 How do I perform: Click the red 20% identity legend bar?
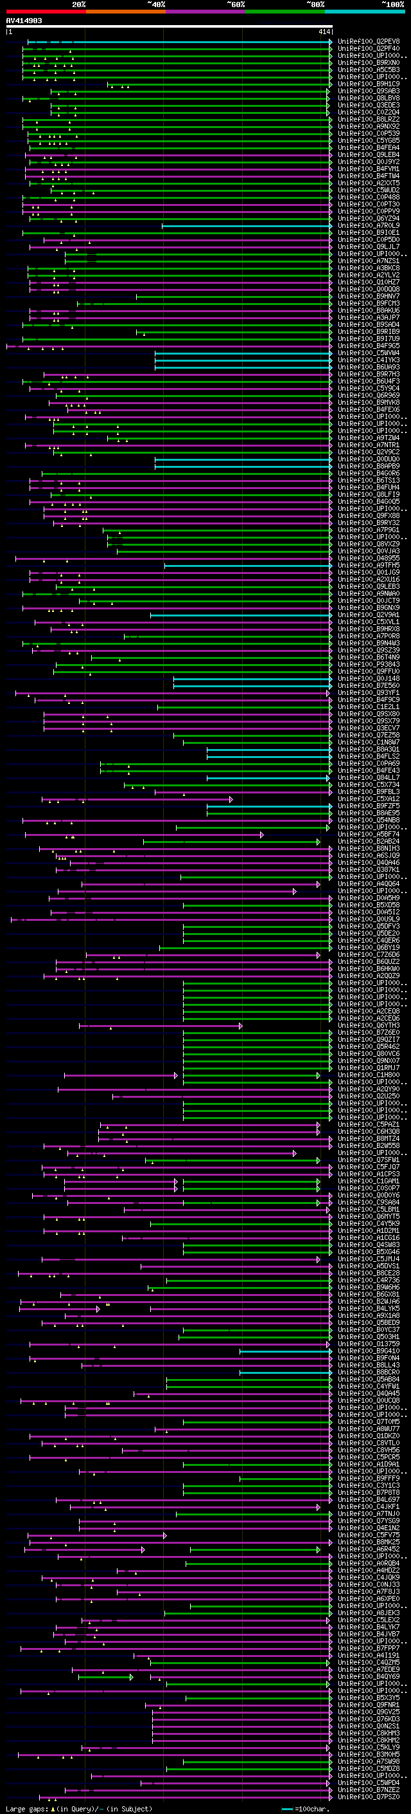[x=46, y=12]
